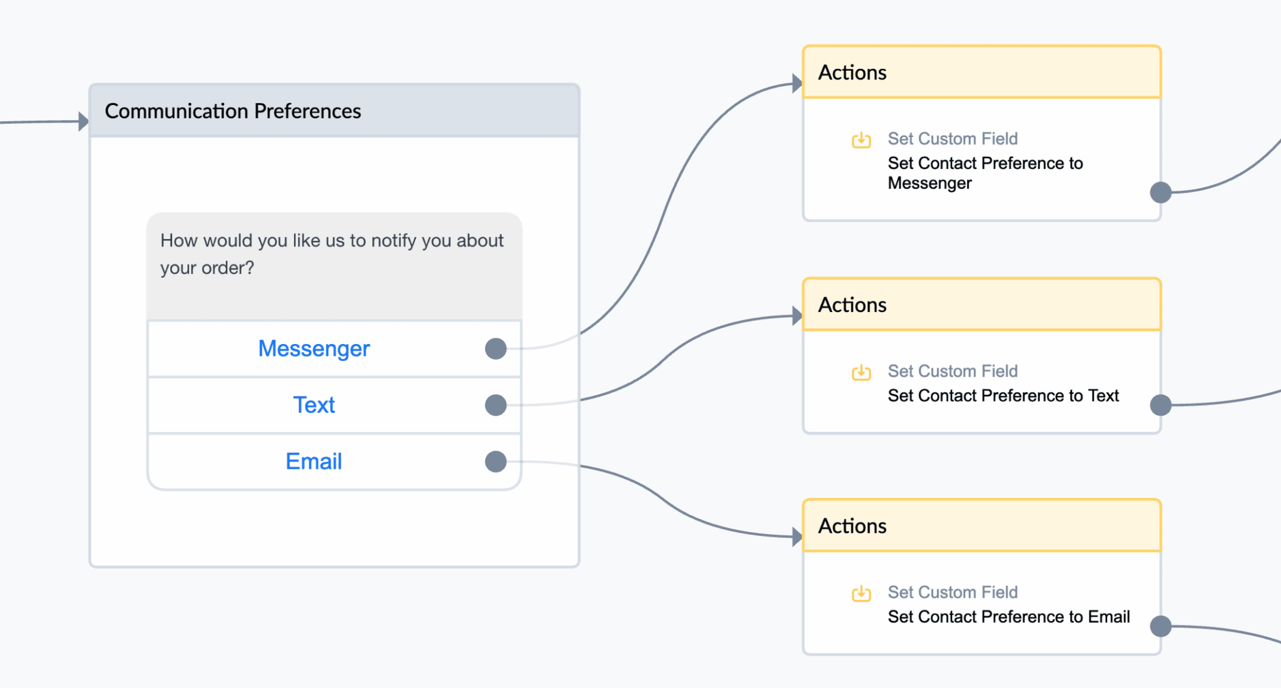Click output connector of Messenger preference action
Viewport: 1281px width, 688px height.
1161,192
